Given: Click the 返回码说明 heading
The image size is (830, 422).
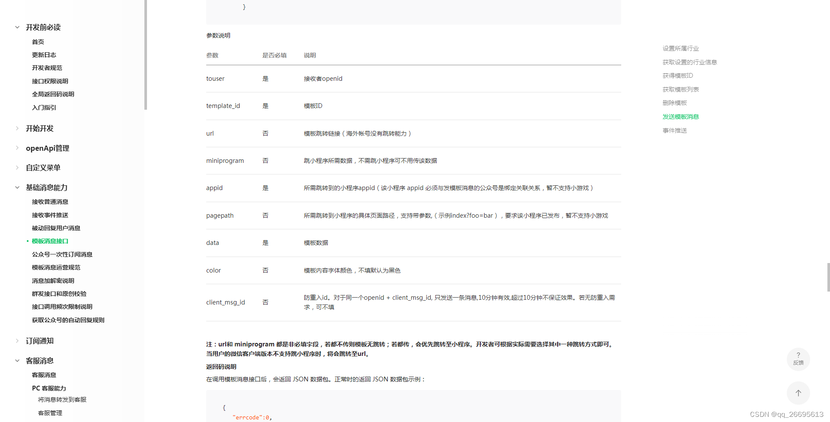Looking at the screenshot, I should coord(221,367).
